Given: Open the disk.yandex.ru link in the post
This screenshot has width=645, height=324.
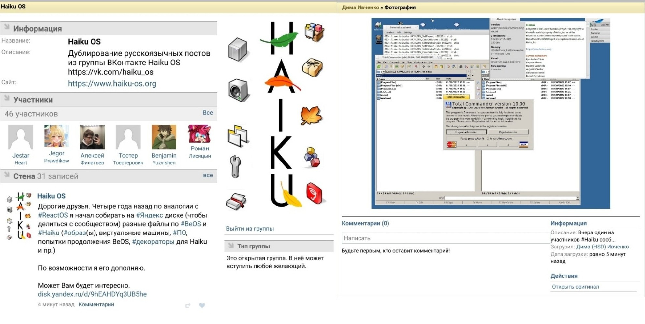Looking at the screenshot, I should pyautogui.click(x=92, y=294).
